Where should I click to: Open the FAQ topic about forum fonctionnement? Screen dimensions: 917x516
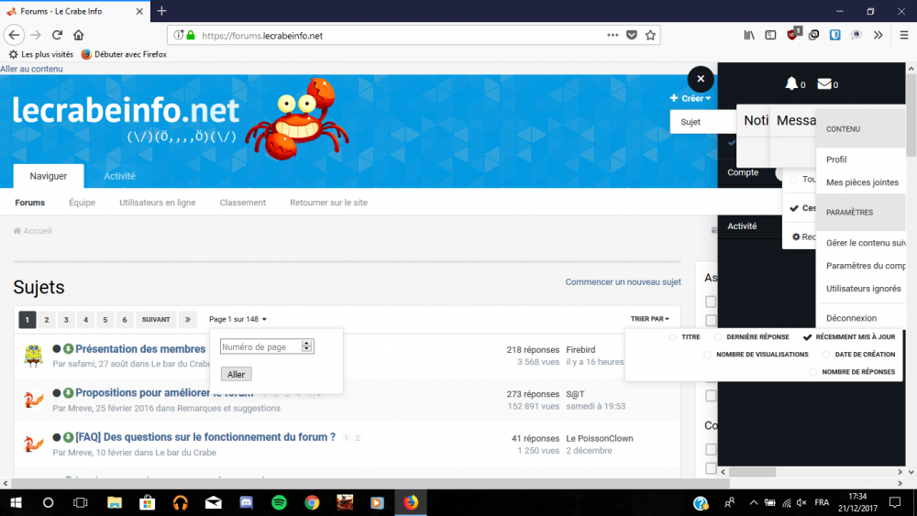(205, 437)
